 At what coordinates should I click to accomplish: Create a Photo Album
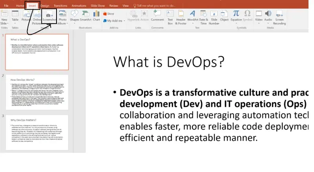tap(62, 17)
